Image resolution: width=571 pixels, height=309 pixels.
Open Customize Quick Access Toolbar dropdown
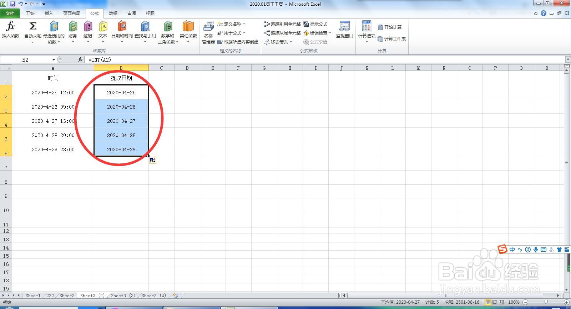(44, 4)
